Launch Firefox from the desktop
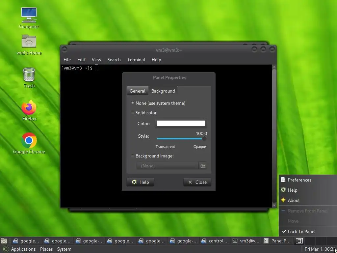The image size is (337, 253). click(29, 110)
